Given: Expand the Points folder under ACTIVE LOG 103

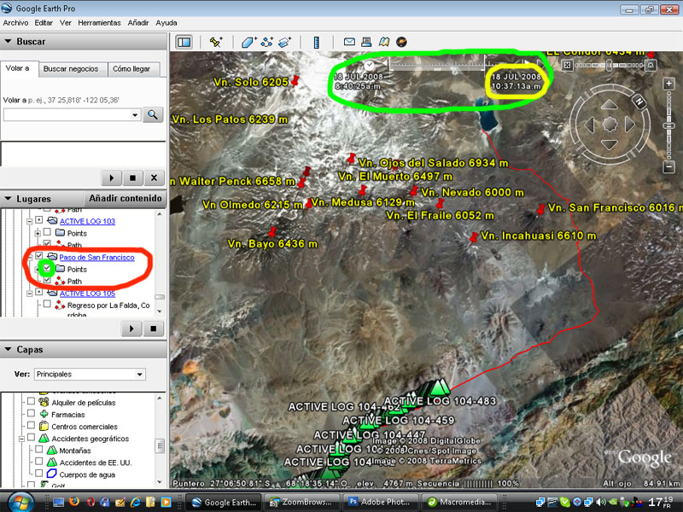Looking at the screenshot, I should [x=38, y=233].
